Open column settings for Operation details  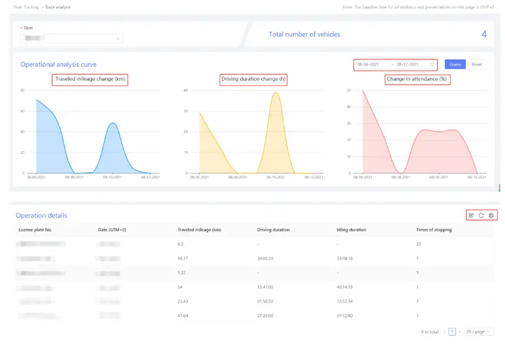(490, 215)
